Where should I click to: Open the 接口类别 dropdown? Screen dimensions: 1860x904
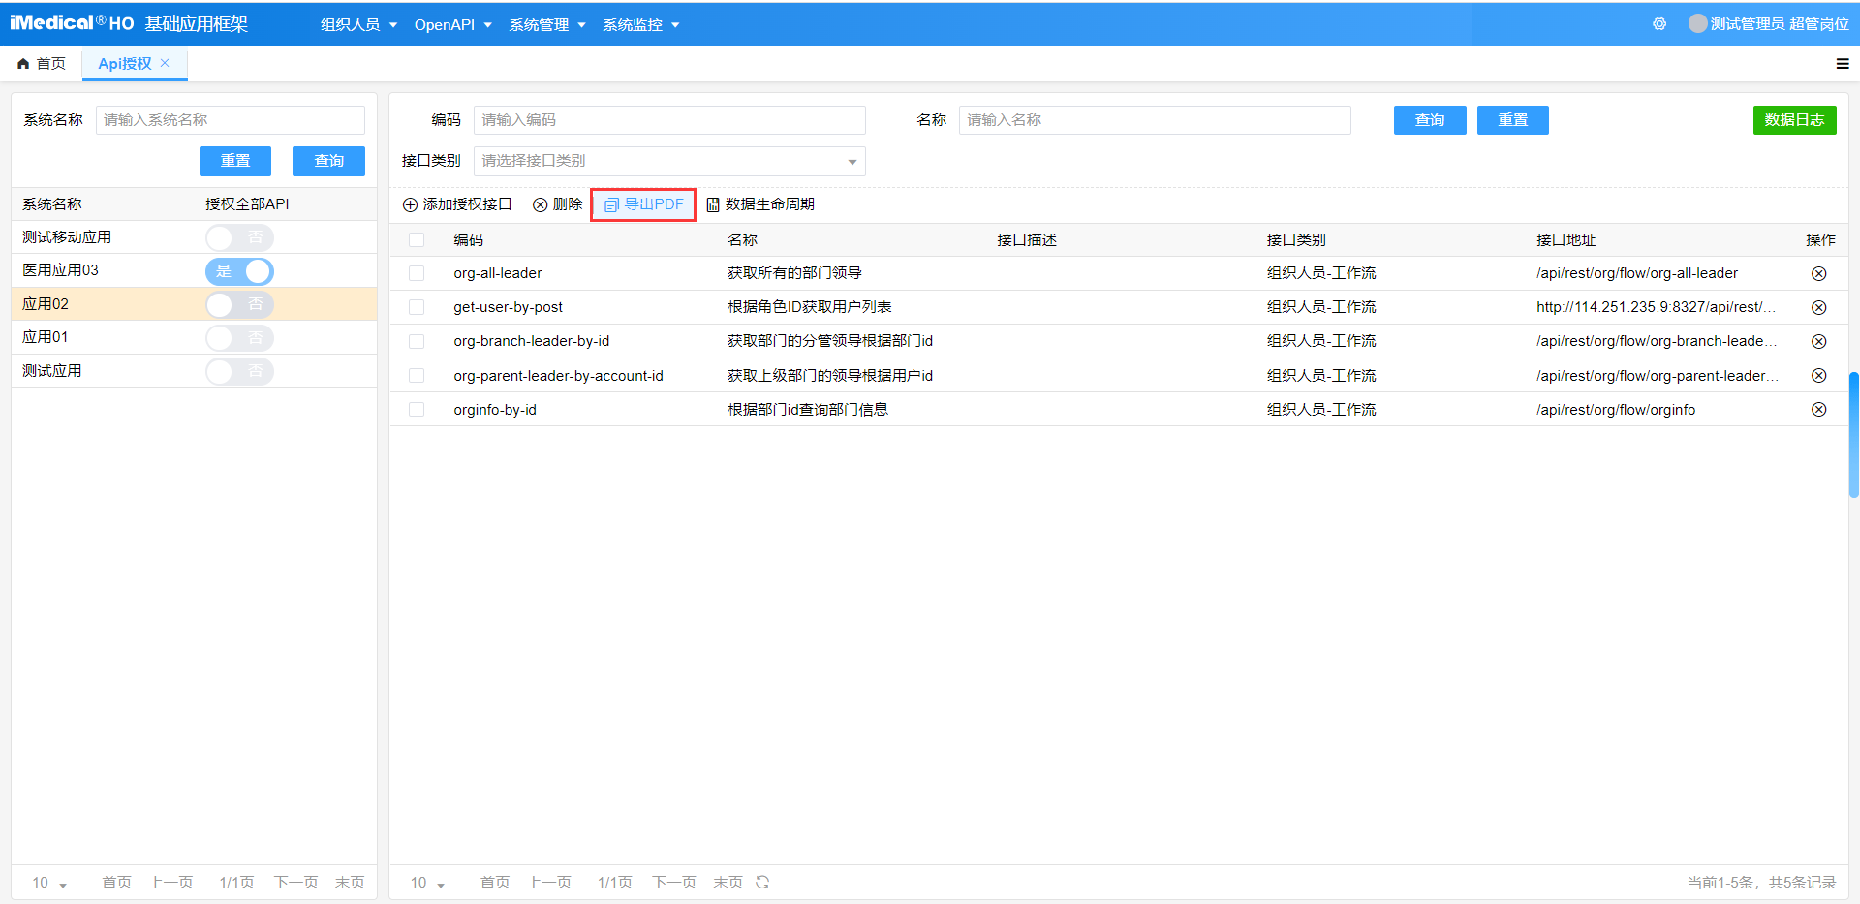coord(668,161)
